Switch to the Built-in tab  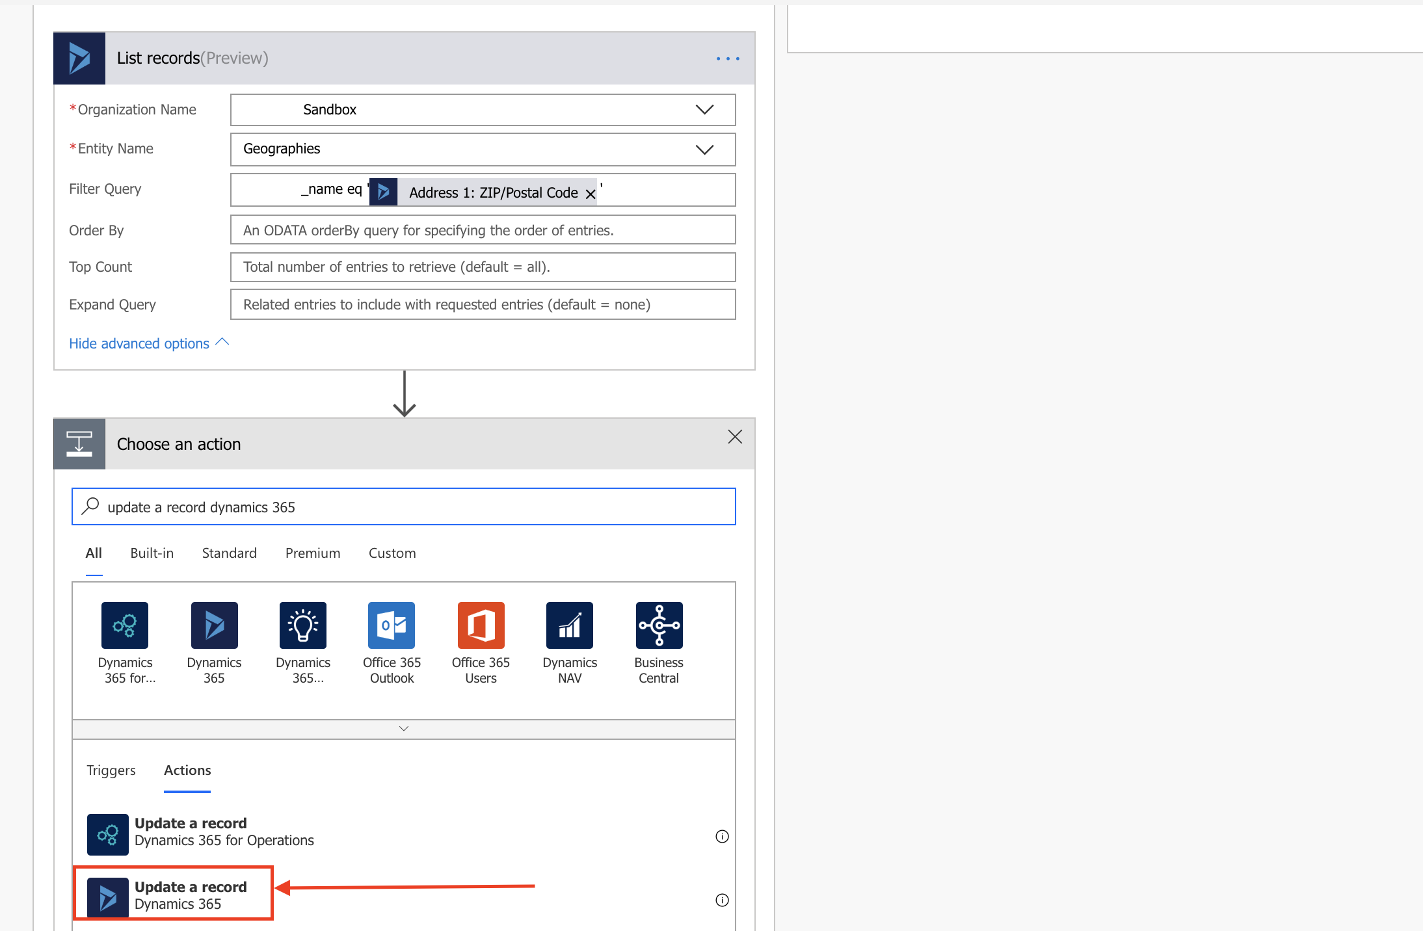pos(152,553)
